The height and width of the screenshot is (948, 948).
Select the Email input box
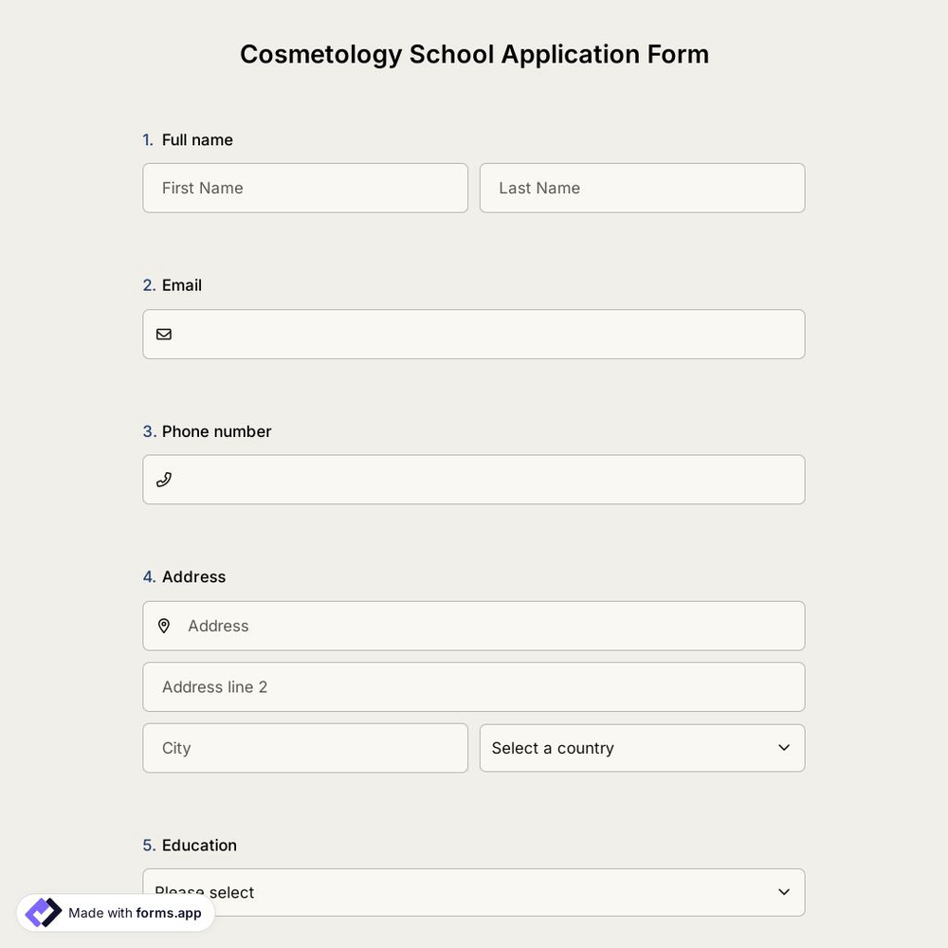474,333
